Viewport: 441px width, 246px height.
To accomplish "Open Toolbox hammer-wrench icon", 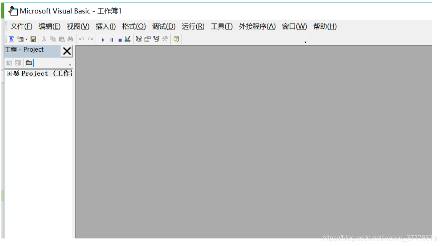I will click(x=165, y=39).
